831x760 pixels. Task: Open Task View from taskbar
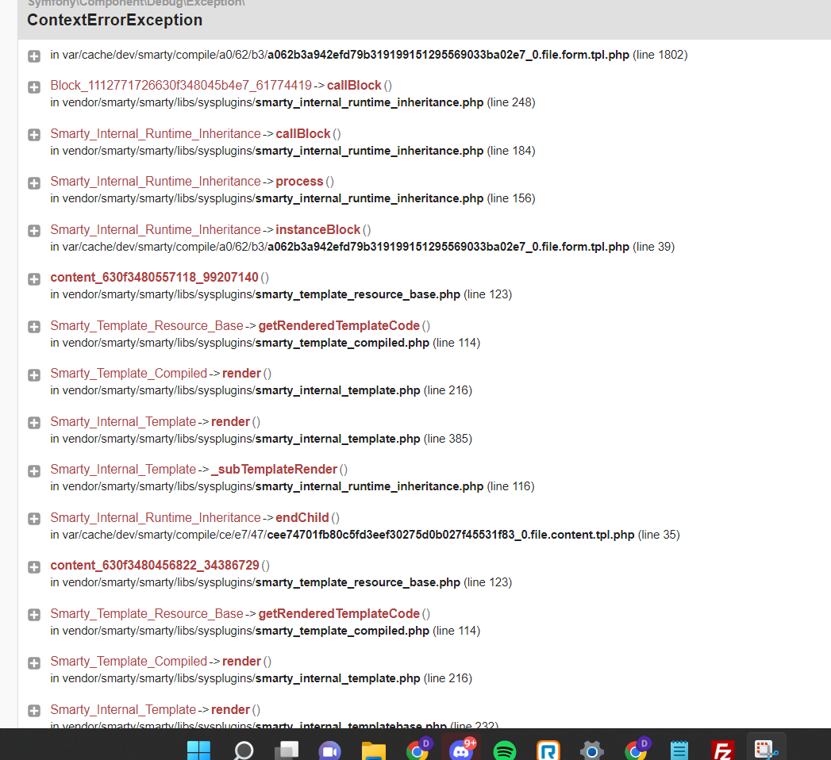coord(287,750)
